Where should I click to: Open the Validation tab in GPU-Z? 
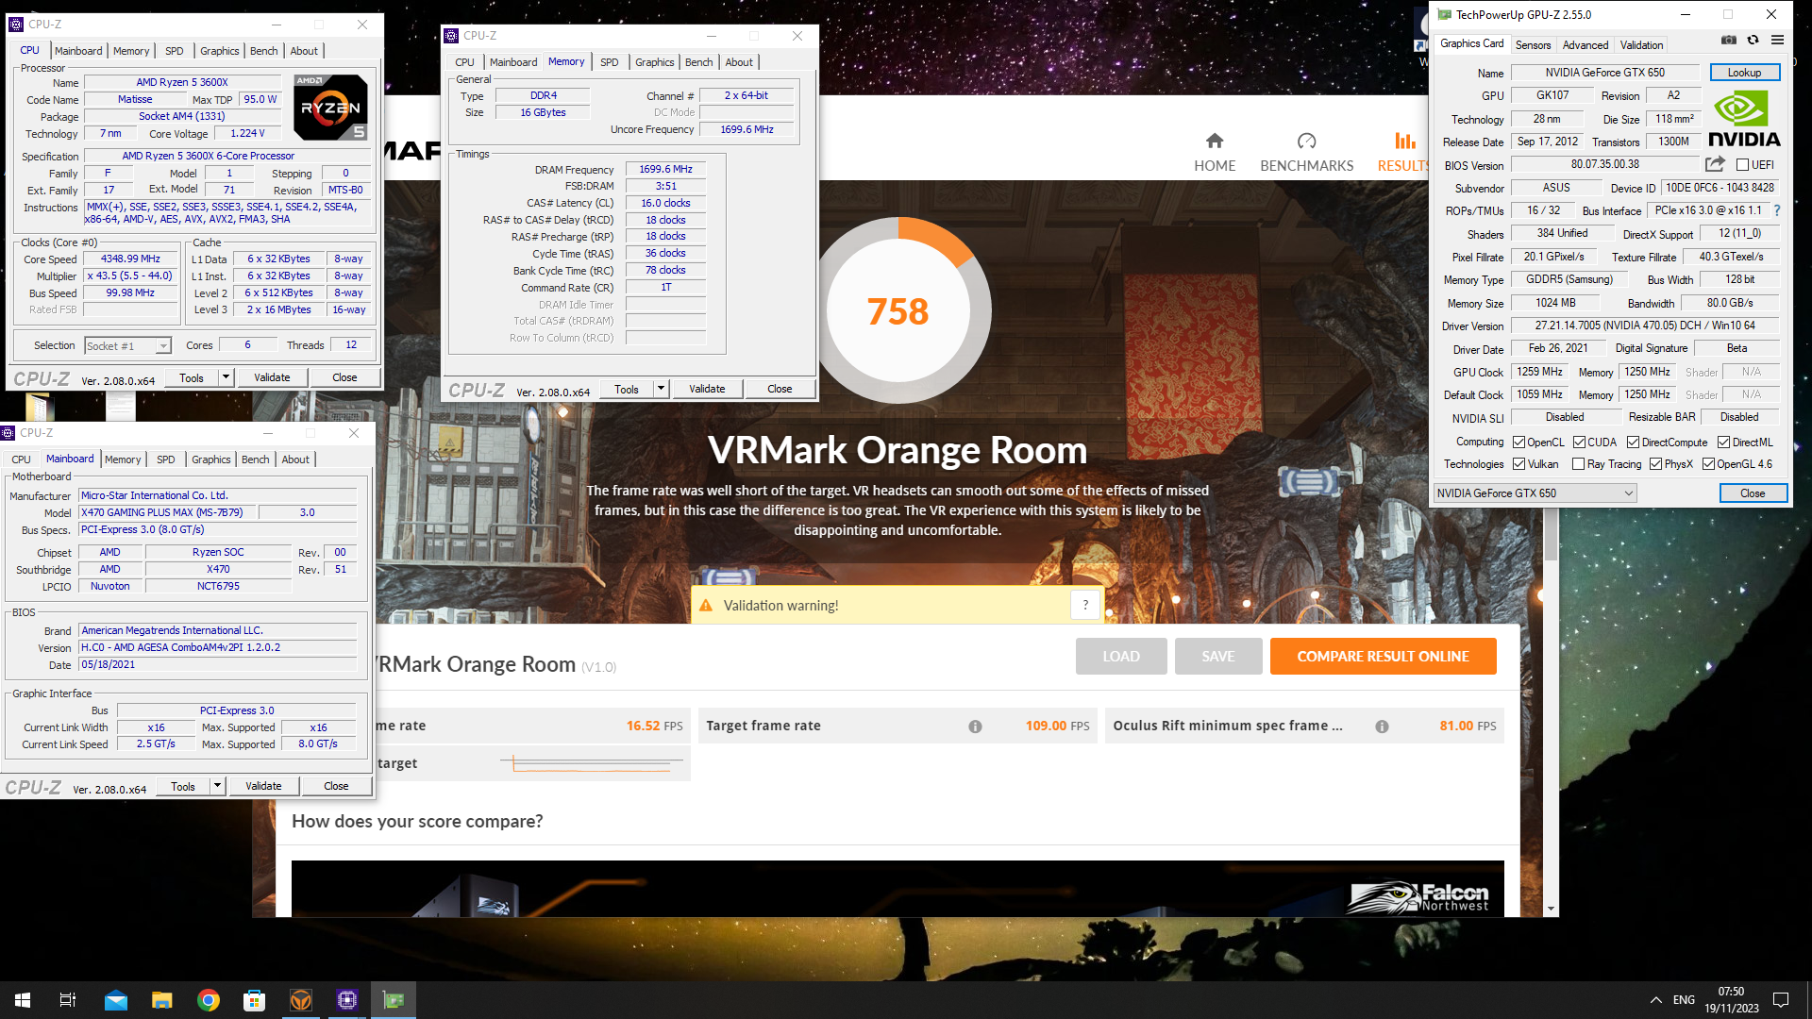1641,45
